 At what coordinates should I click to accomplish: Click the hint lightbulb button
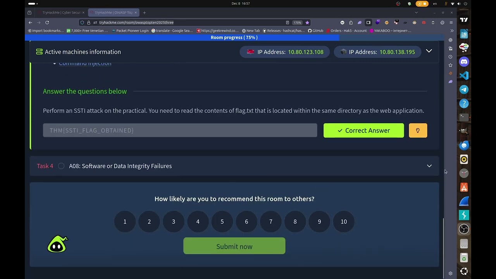418,131
